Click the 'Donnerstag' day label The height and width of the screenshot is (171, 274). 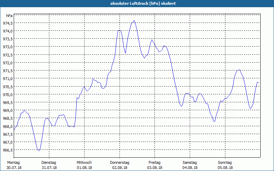tap(120, 163)
